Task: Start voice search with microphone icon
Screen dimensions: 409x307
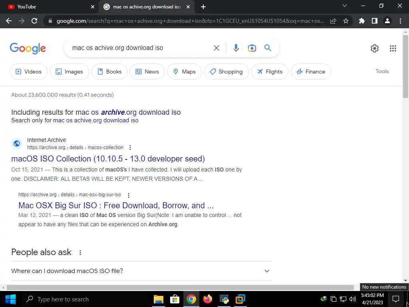Action: click(236, 48)
